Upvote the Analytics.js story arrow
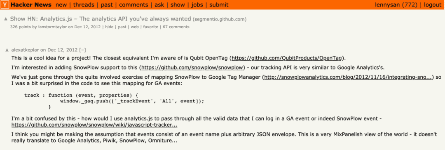The height and width of the screenshot is (150, 445). (x=6, y=19)
